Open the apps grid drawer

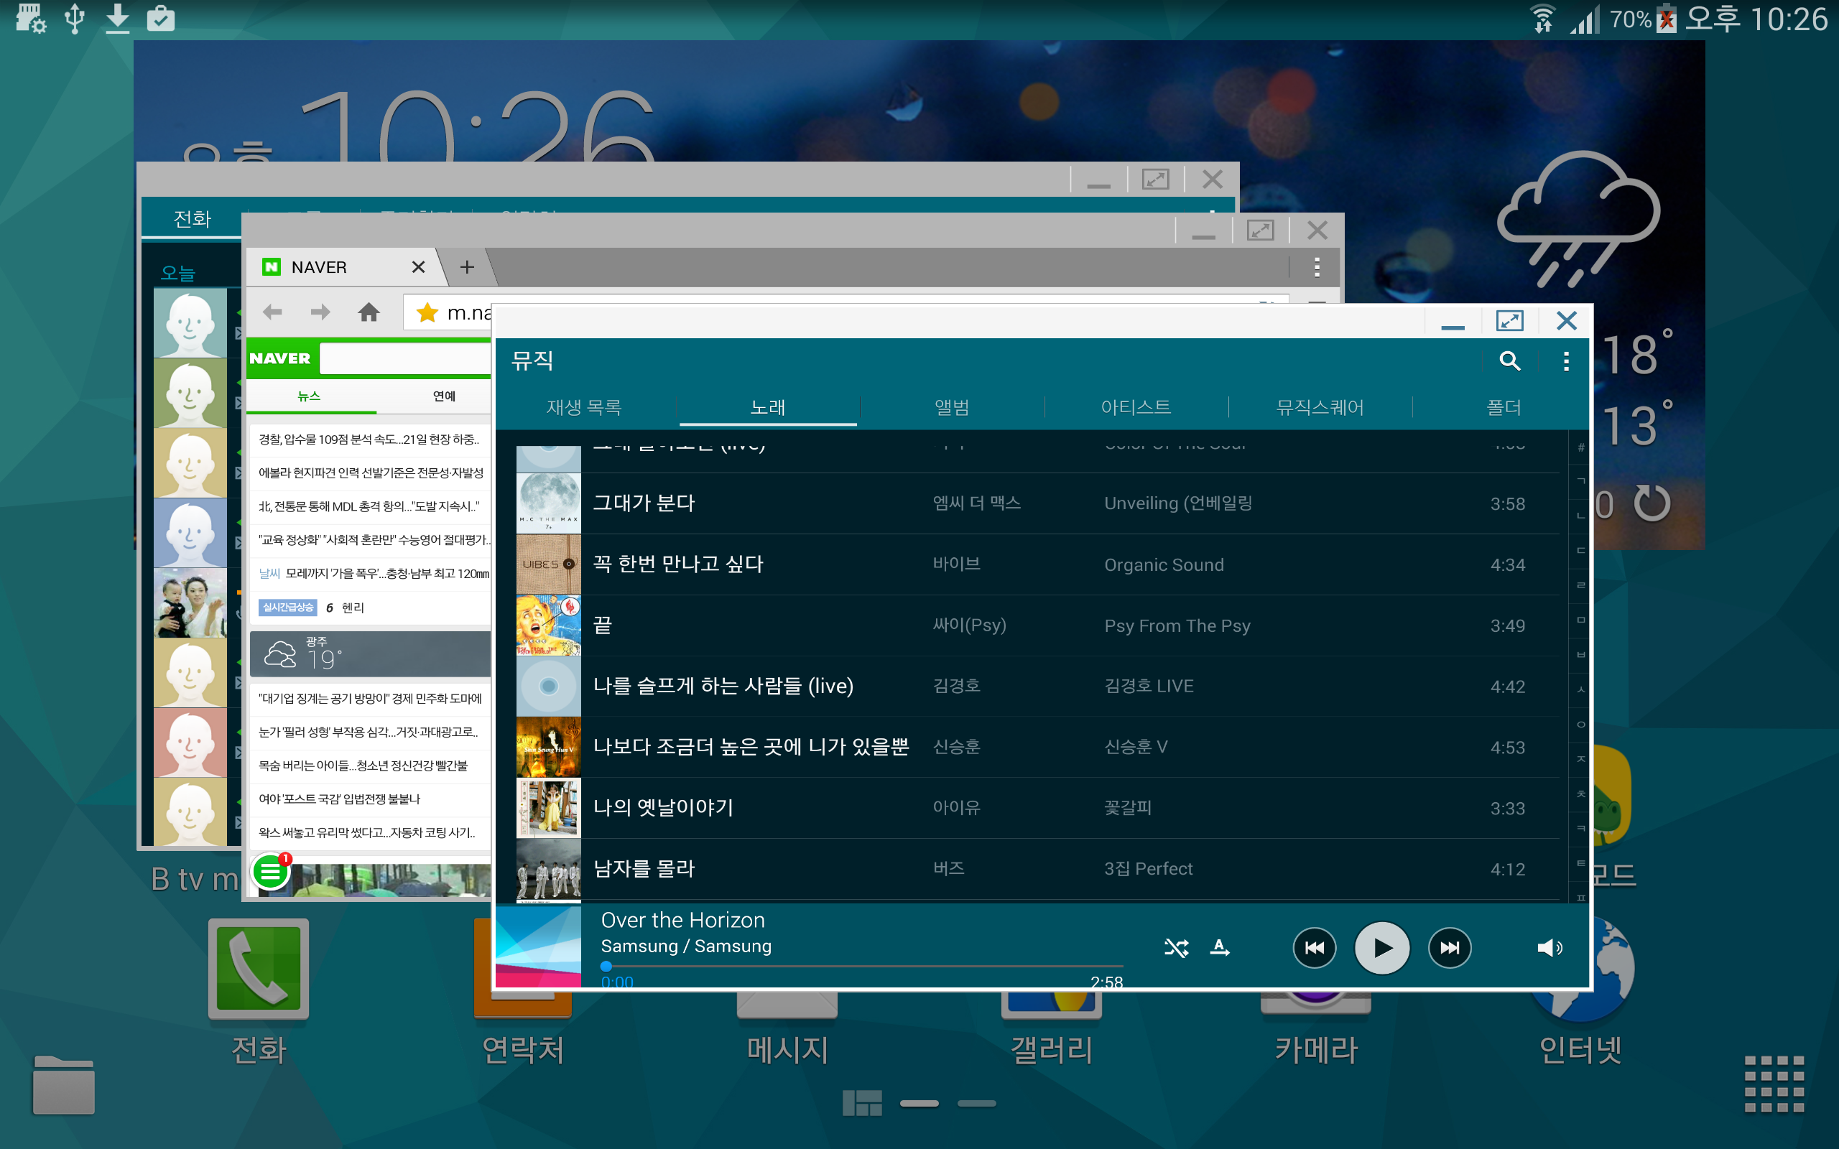1774,1084
